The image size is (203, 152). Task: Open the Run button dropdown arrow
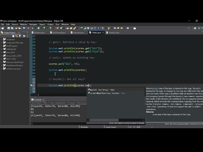pos(42,28)
